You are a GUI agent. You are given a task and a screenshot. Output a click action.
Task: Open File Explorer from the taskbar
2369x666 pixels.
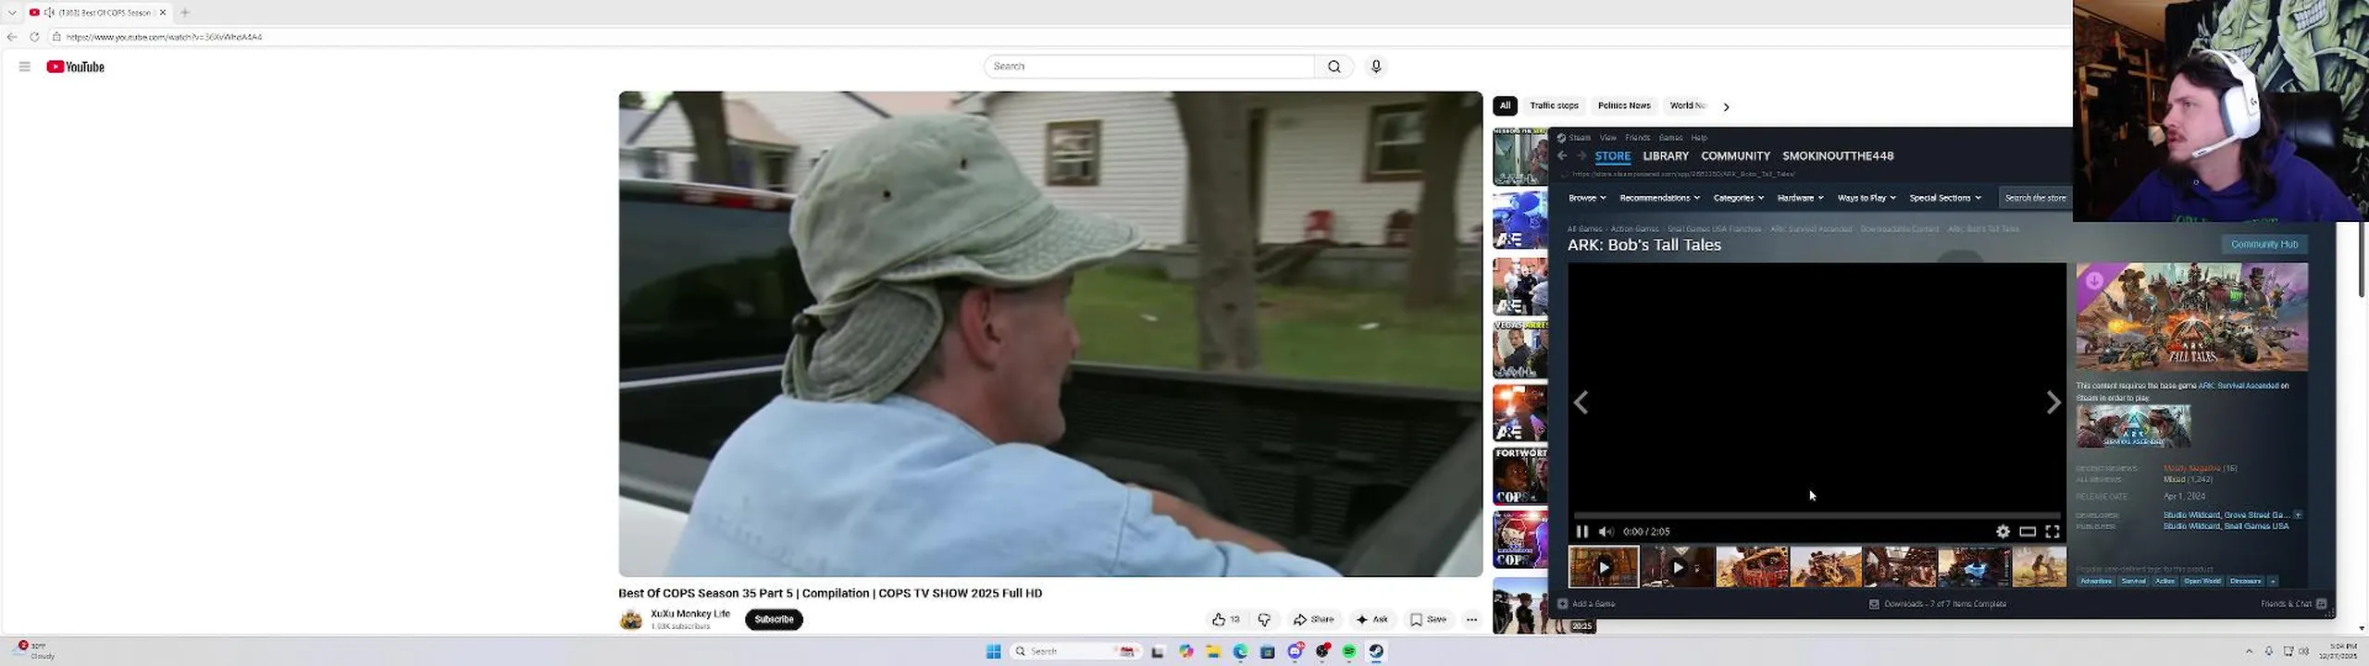[x=1213, y=652]
